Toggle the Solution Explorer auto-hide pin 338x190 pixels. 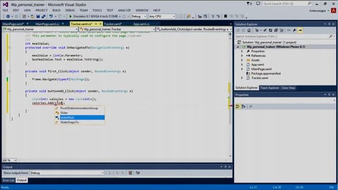pyautogui.click(x=329, y=24)
